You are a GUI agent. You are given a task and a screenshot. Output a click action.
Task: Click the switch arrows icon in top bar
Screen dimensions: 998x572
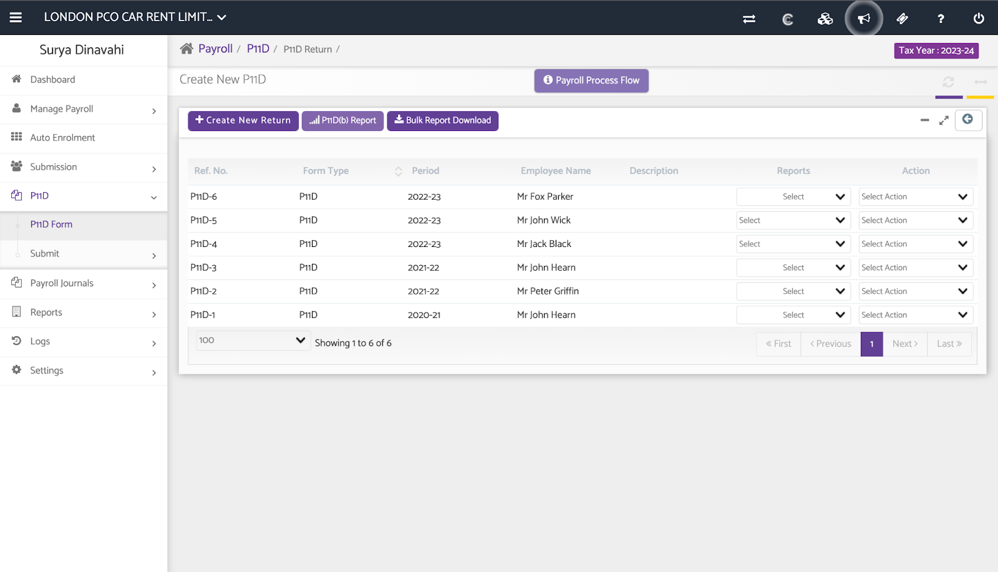[x=749, y=19]
